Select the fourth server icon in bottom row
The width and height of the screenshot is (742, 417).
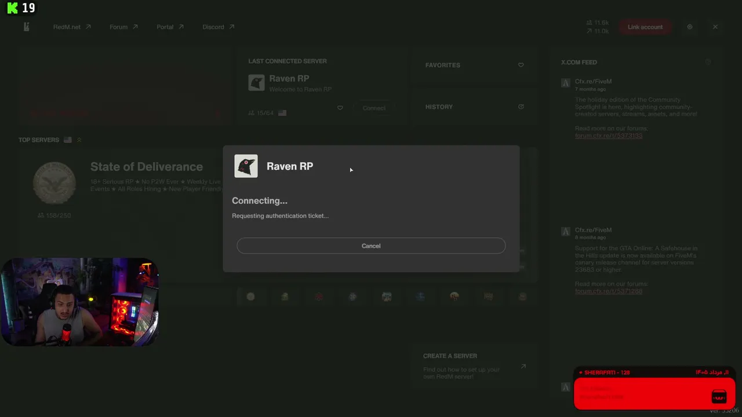point(352,297)
